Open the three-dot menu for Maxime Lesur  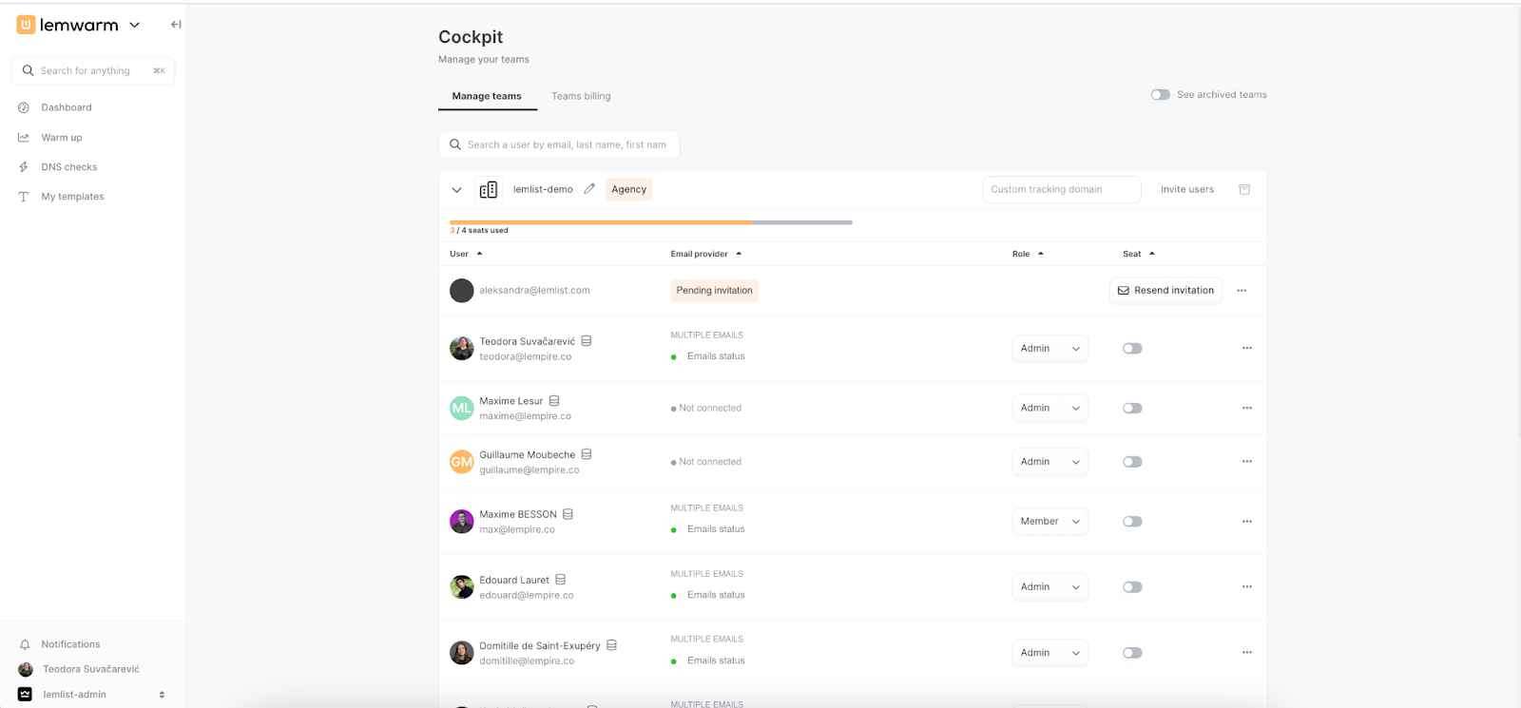1246,408
